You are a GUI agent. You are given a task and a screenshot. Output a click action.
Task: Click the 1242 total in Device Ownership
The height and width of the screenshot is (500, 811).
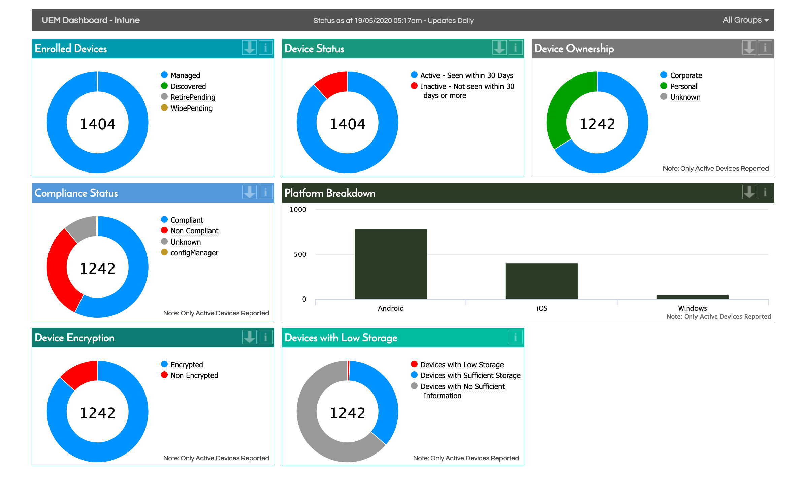(597, 124)
